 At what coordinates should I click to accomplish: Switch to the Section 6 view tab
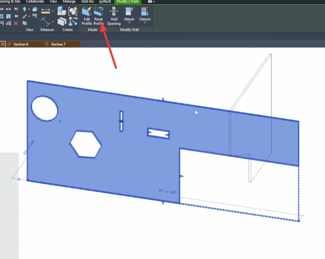tap(20, 44)
